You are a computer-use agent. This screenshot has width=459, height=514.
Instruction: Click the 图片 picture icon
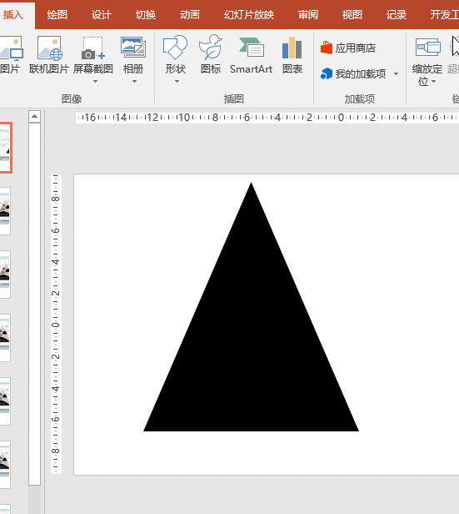tap(11, 55)
